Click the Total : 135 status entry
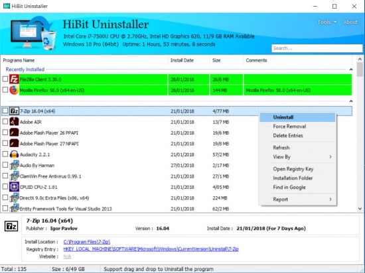Image resolution: width=365 pixels, height=273 pixels. (x=14, y=269)
